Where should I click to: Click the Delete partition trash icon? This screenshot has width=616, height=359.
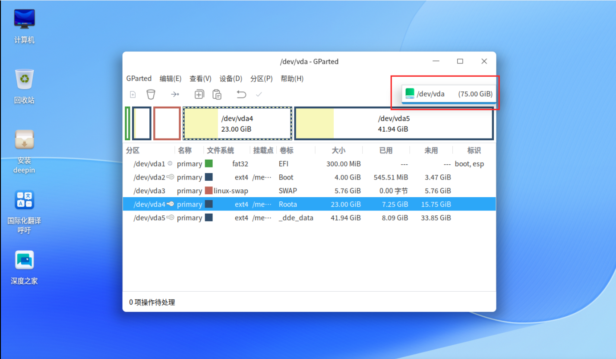[151, 94]
